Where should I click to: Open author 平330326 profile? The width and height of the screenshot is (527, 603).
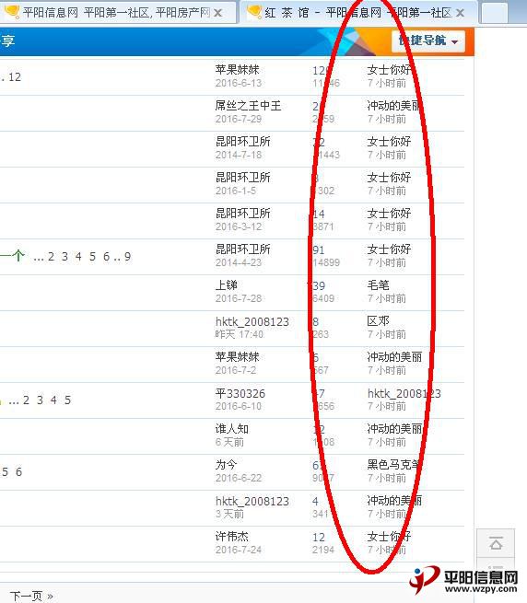(240, 393)
